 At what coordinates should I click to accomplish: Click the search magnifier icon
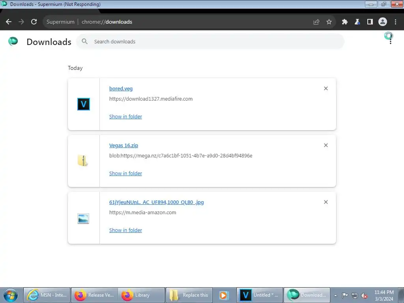click(85, 41)
